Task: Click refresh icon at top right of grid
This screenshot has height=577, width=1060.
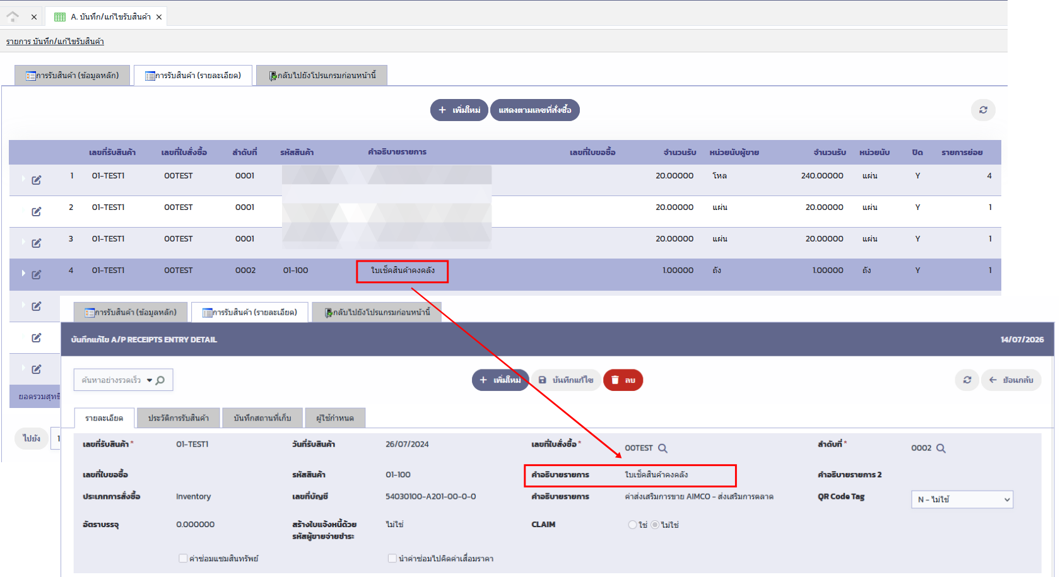Action: pos(983,110)
